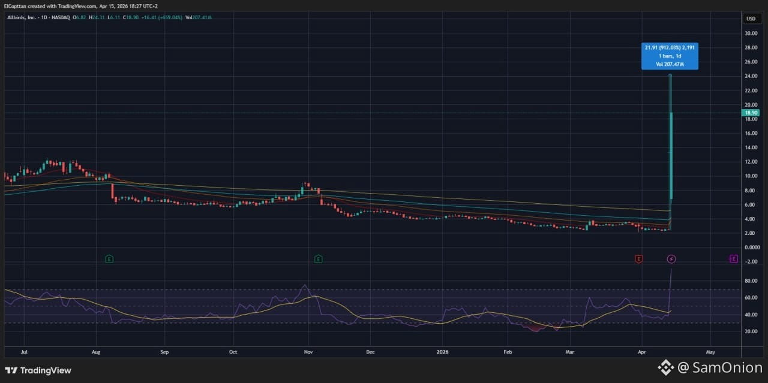
Task: Click the current price label 18.90
Action: (x=751, y=113)
